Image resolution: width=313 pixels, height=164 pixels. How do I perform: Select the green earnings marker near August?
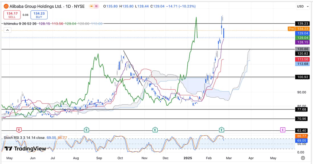[86, 130]
